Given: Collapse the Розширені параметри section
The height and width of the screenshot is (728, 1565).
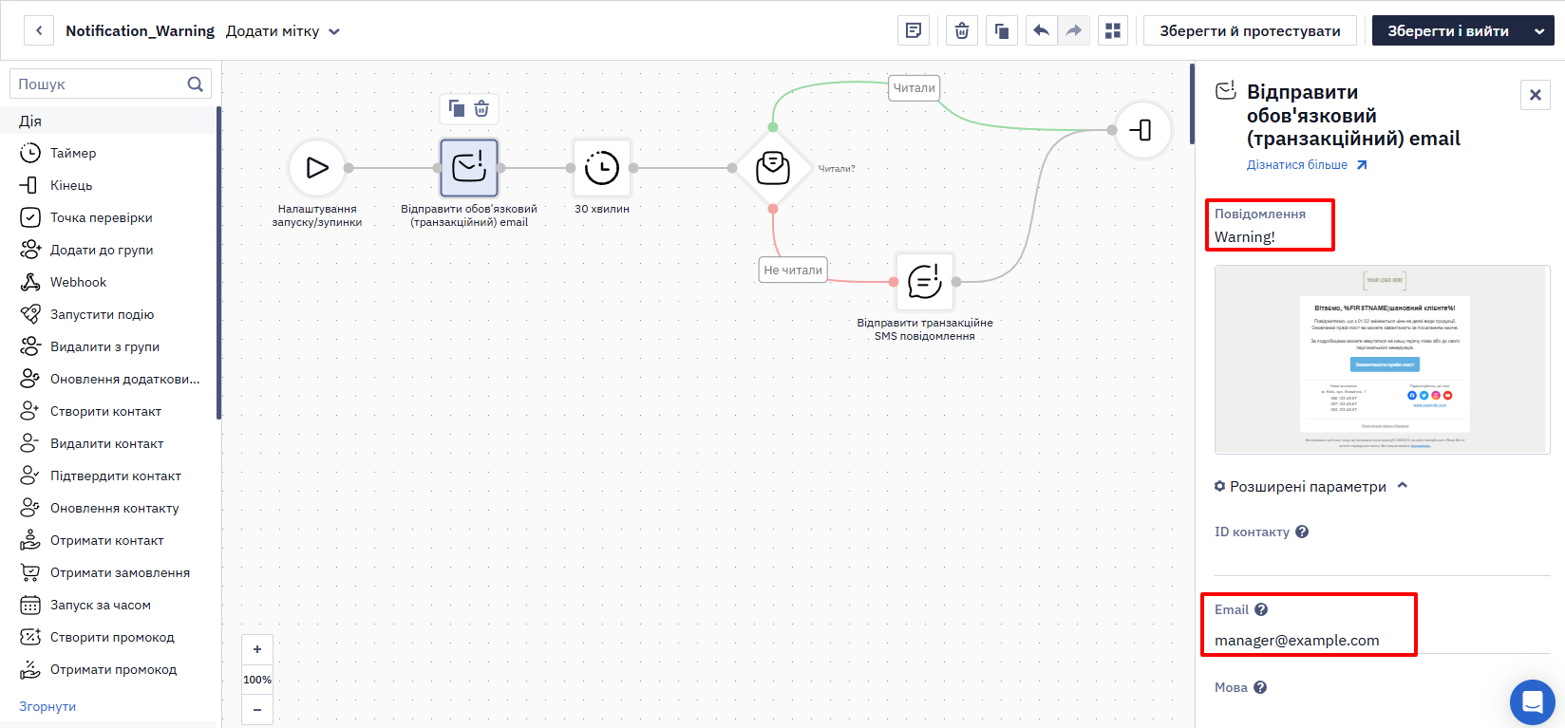Looking at the screenshot, I should click(1310, 486).
